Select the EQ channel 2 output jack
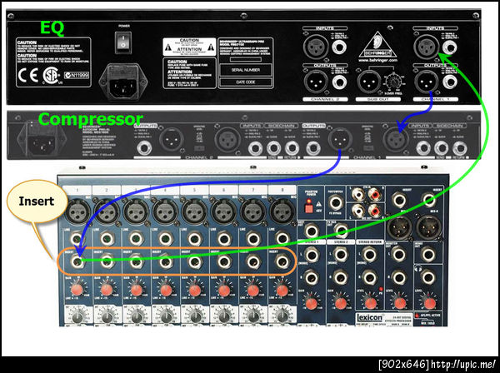Viewport: 500px width, 373px height. click(339, 82)
